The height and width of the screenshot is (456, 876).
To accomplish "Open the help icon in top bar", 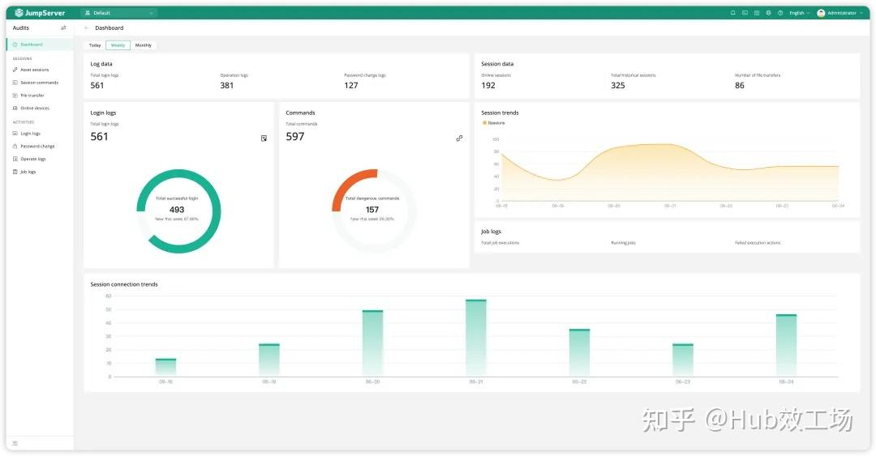I will click(x=780, y=13).
